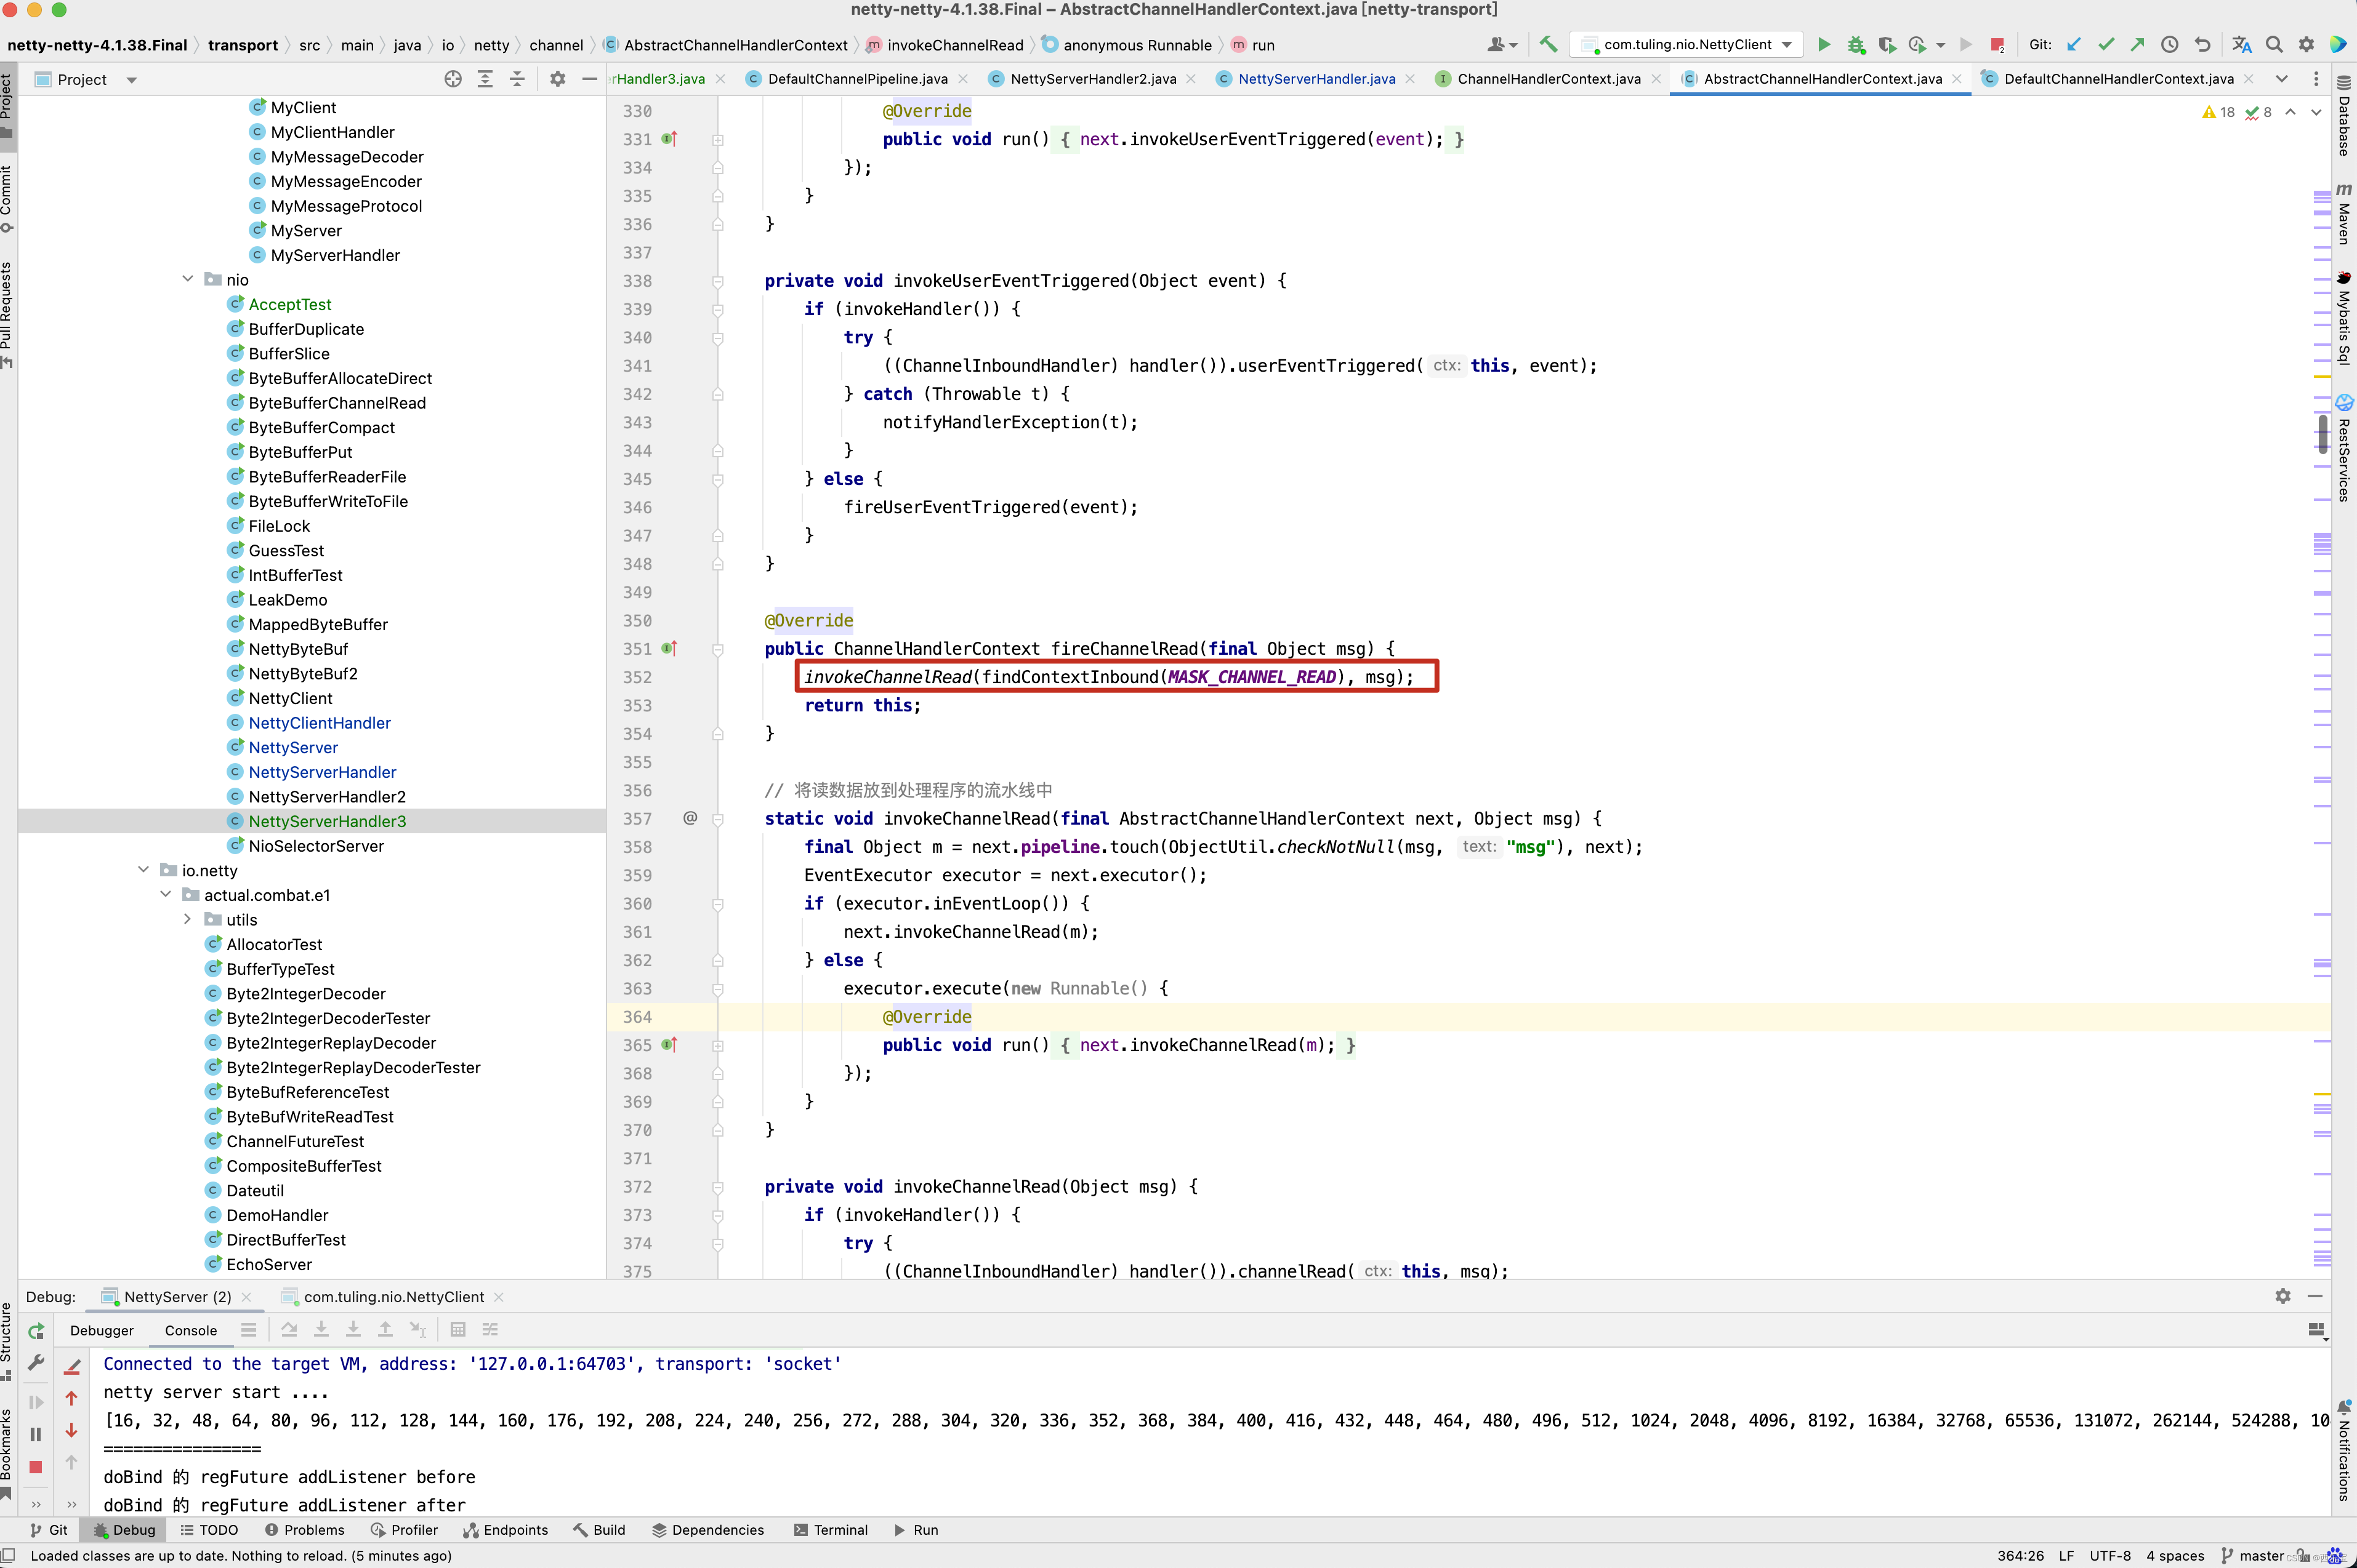Expand the utils folder

[x=187, y=919]
